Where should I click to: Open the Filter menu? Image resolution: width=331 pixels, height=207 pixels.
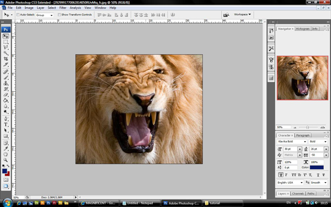(x=63, y=8)
